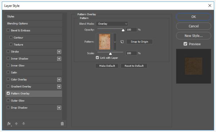Open the pattern picker dropdown arrow

(x=115, y=42)
